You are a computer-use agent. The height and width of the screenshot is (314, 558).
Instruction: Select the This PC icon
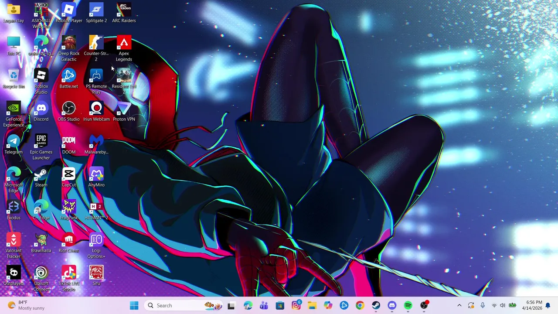[x=14, y=46]
